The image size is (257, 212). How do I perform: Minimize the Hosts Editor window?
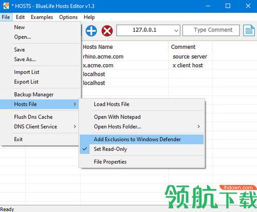tap(208, 6)
